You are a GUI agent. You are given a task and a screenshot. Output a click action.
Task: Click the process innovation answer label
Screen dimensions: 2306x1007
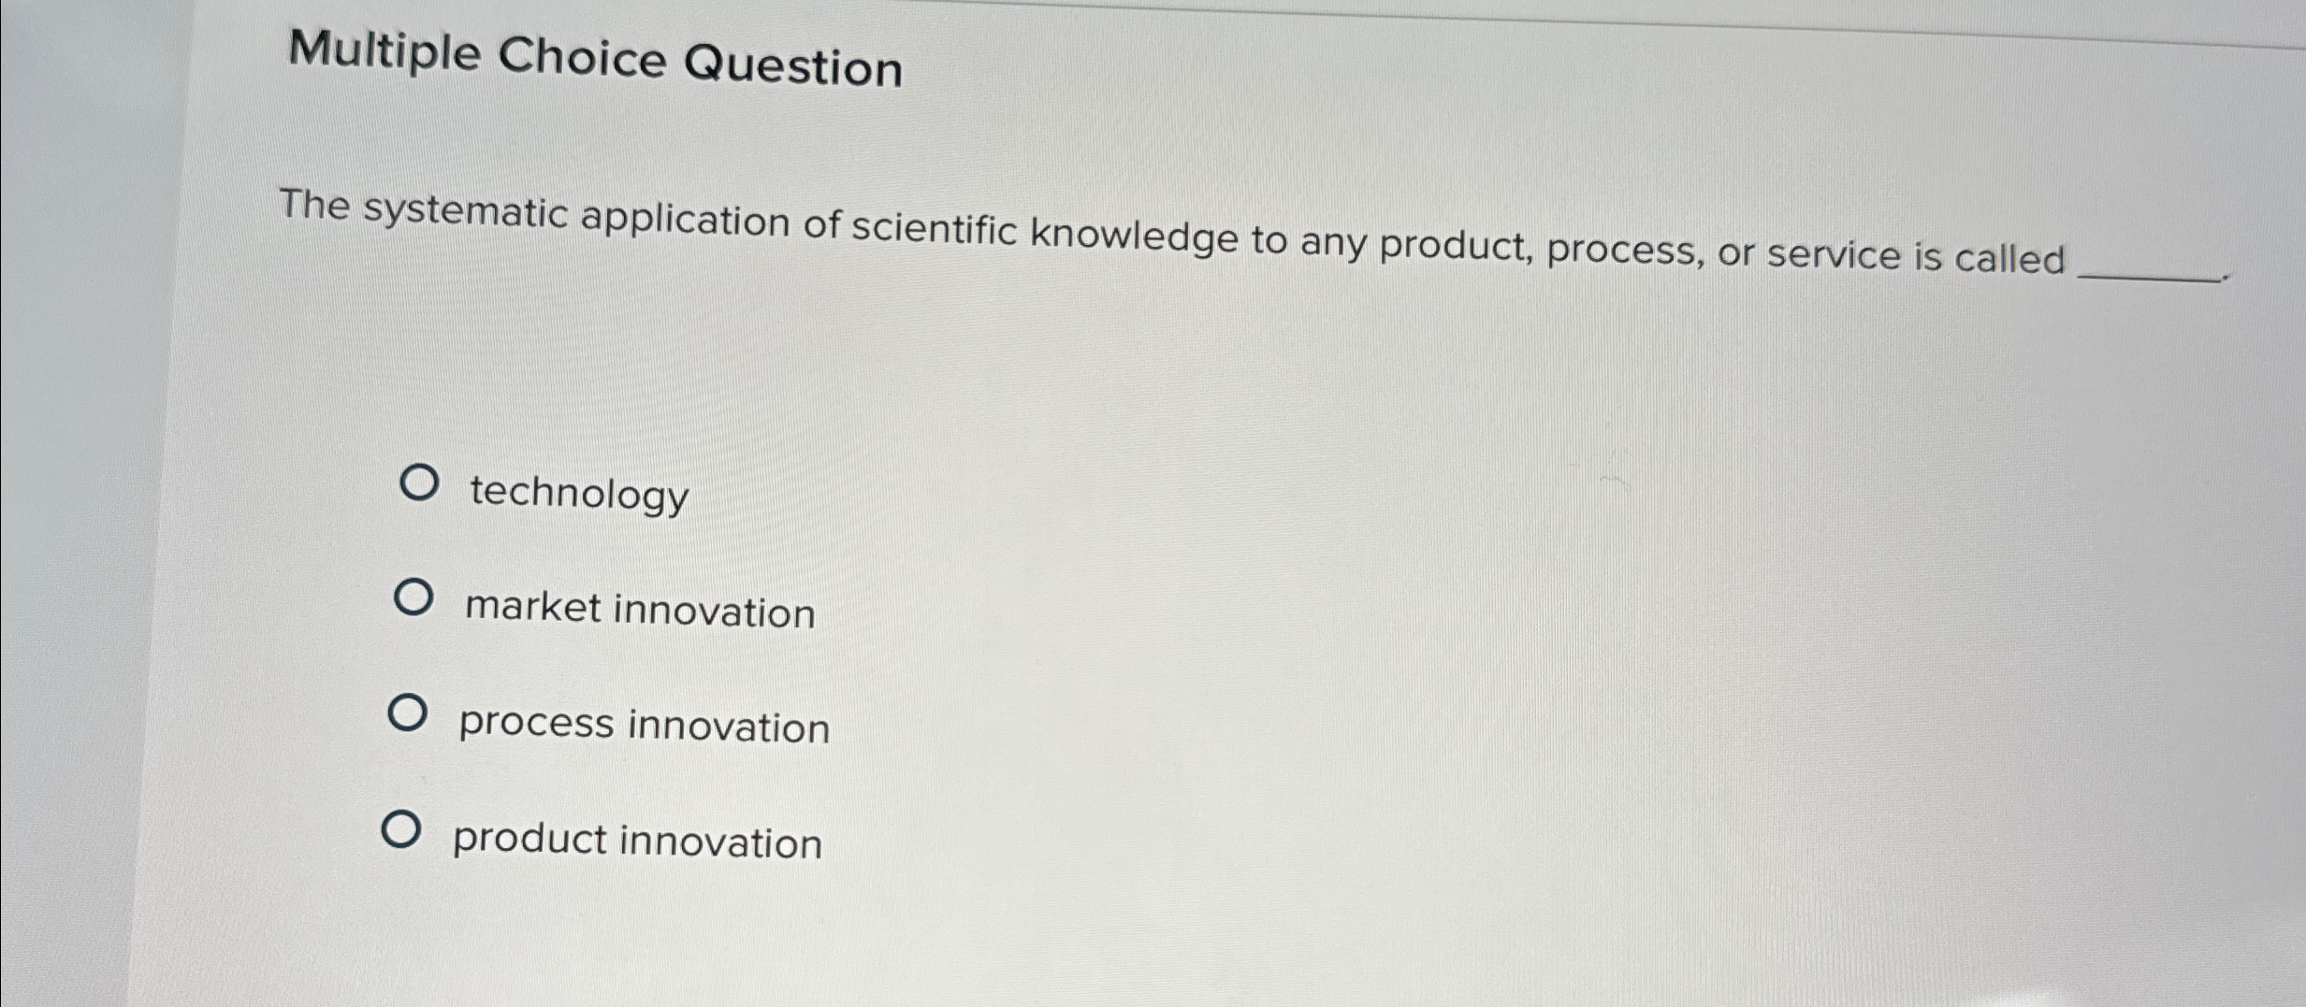point(644,725)
